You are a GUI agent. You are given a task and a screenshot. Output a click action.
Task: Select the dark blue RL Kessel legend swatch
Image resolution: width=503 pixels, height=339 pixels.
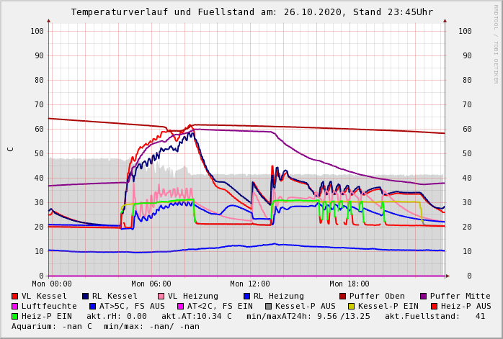[85, 296]
